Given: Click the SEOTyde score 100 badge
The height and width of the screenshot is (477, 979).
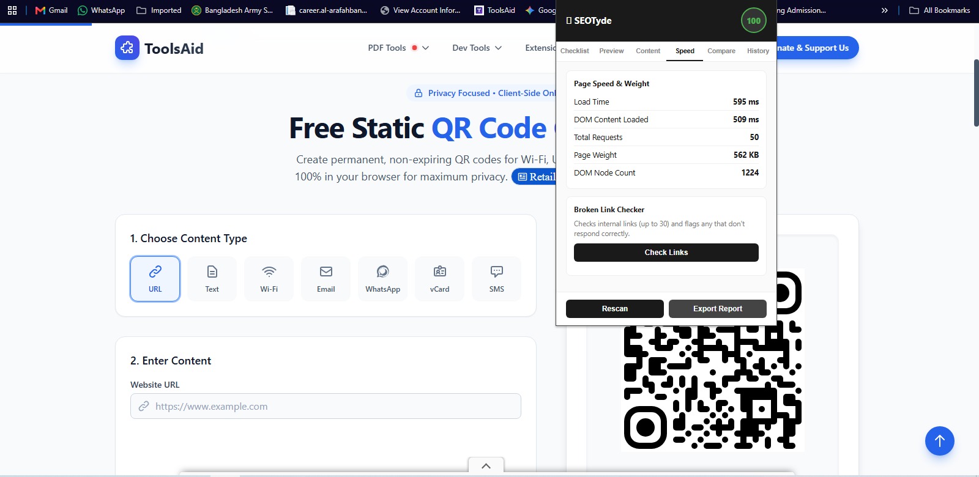Looking at the screenshot, I should [x=753, y=20].
